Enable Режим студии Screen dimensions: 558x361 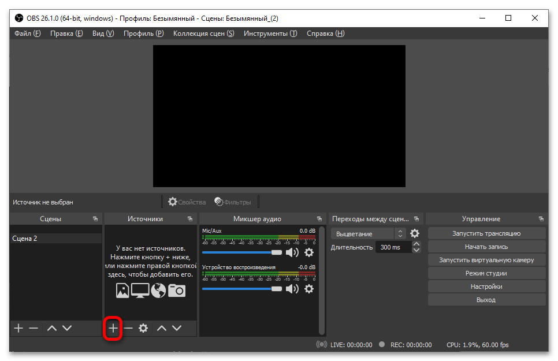click(x=486, y=273)
